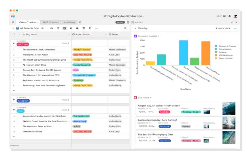Open Planning dashboard more options ellipsis

(235, 28)
